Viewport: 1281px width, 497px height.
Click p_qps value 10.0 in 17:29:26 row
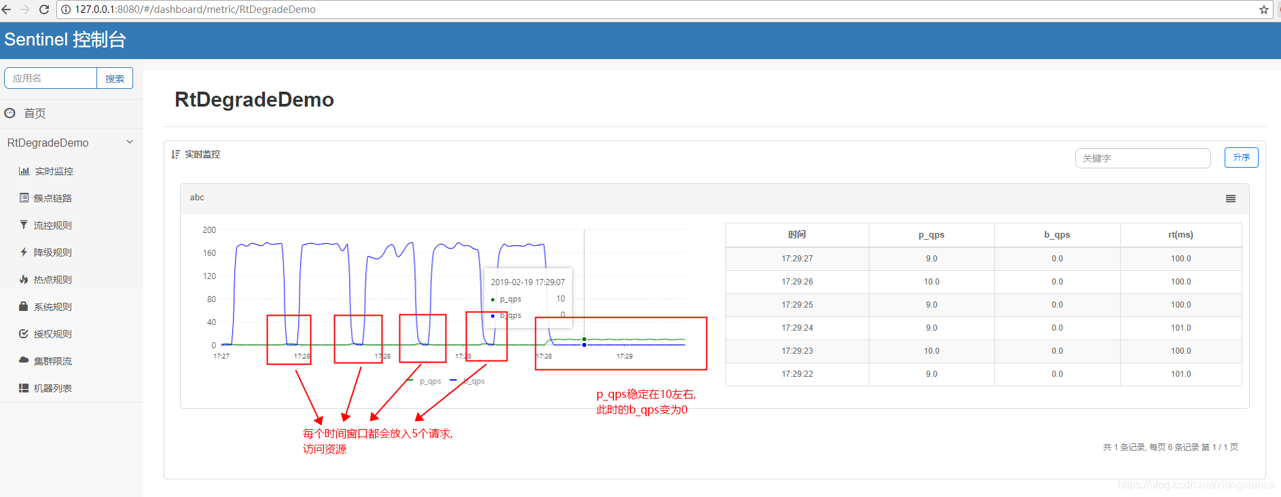click(x=931, y=282)
